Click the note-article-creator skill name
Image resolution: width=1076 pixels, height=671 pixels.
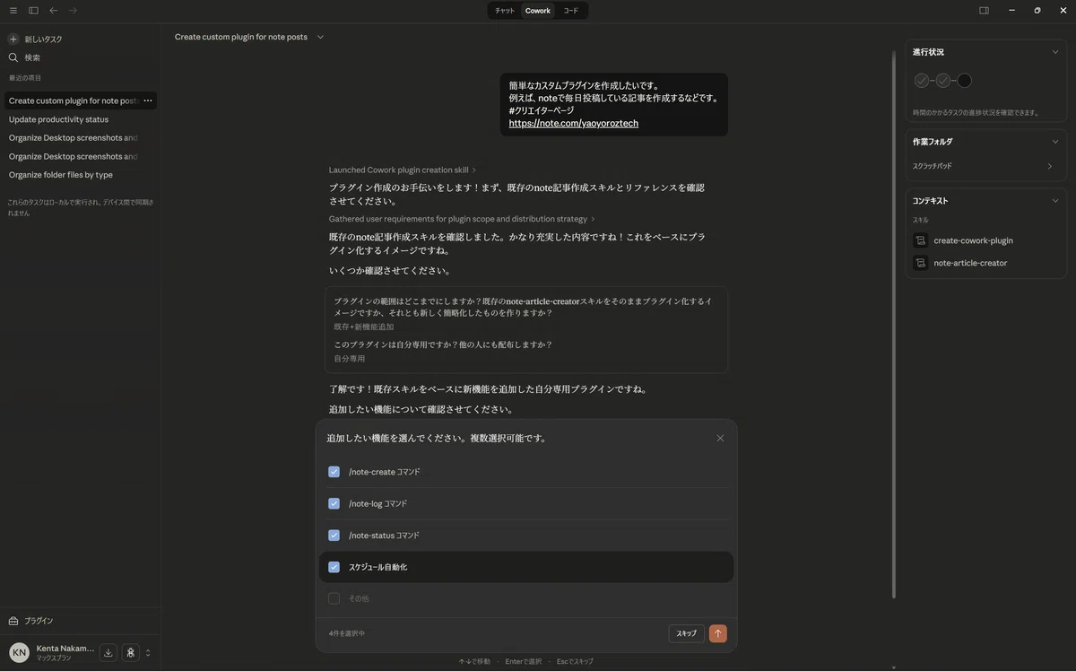(x=970, y=263)
